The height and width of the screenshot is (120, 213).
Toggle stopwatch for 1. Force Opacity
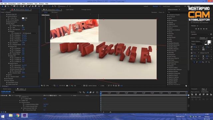(8, 20)
